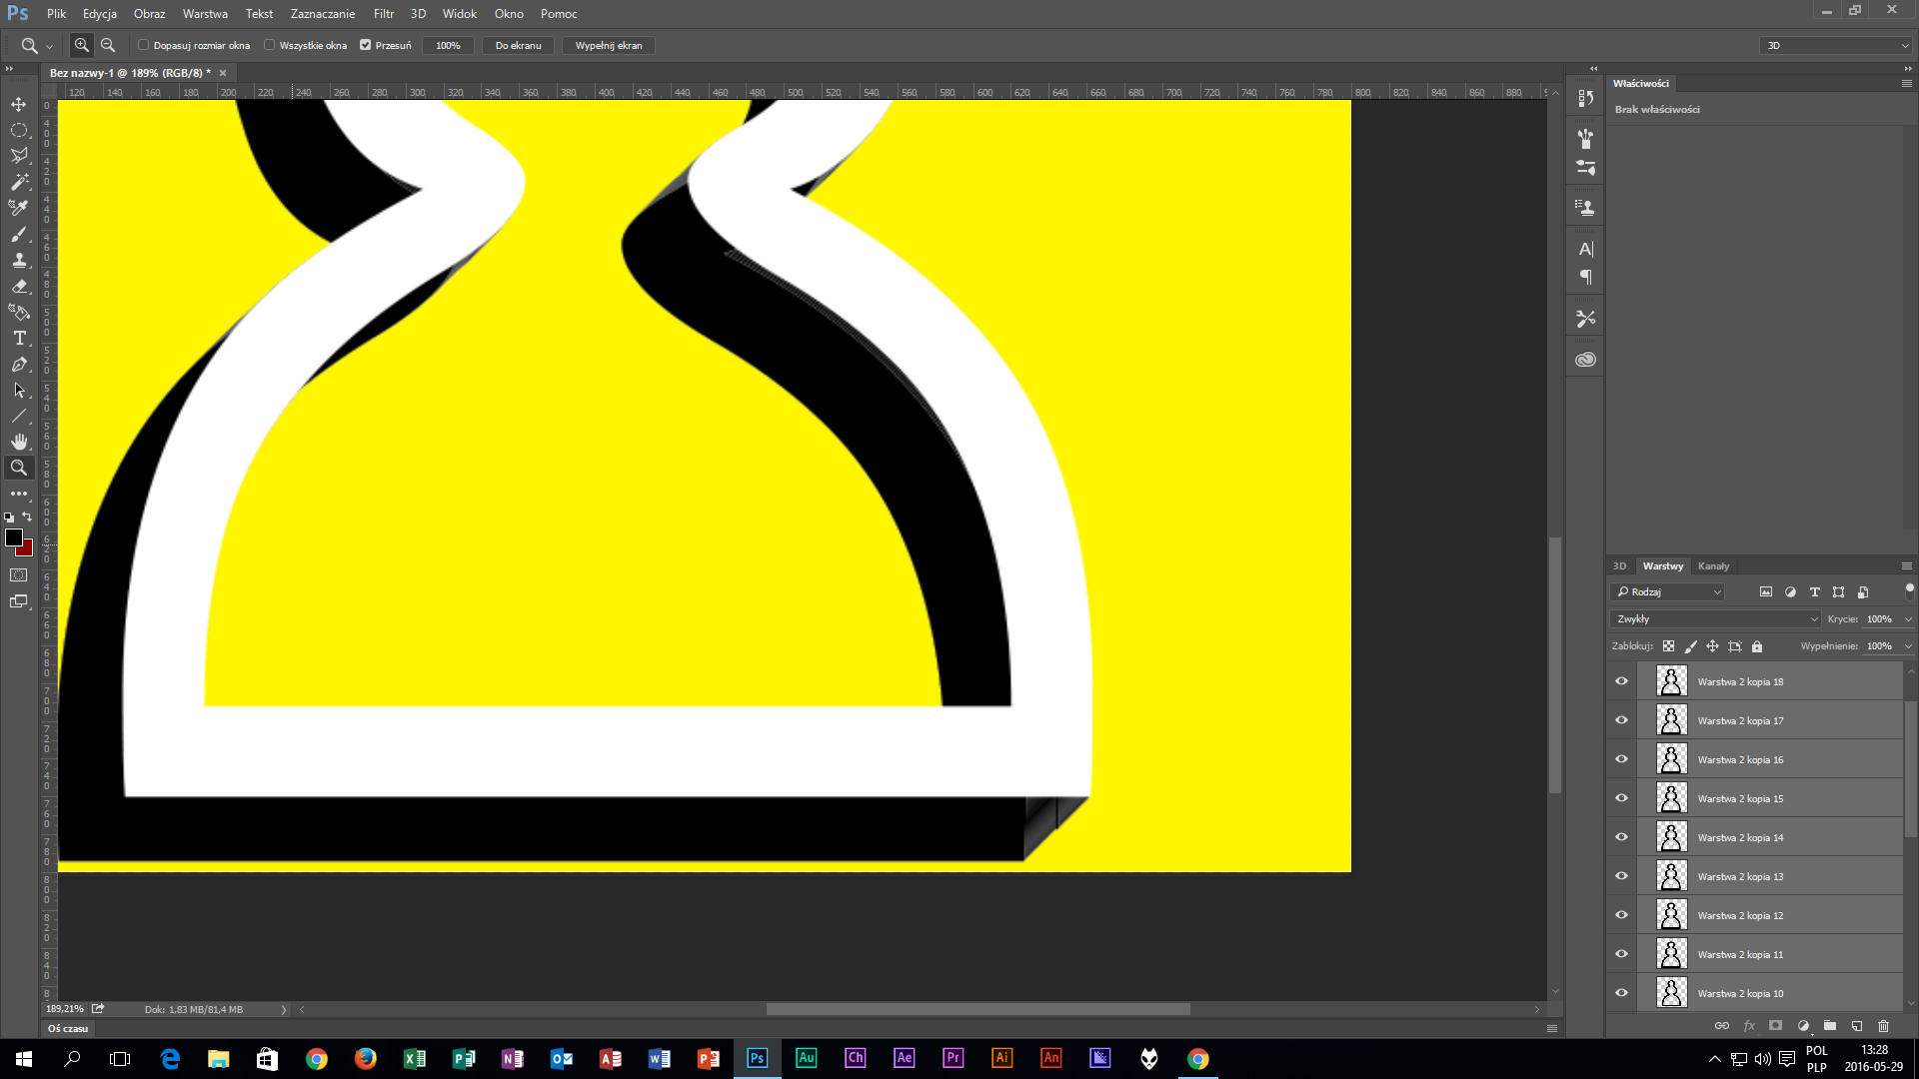Click the horizontal canvas scrollbar
The image size is (1919, 1079).
[977, 1010]
